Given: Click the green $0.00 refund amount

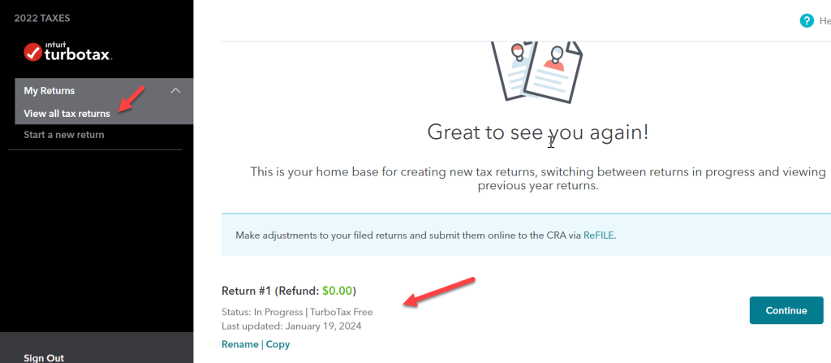Looking at the screenshot, I should point(337,291).
